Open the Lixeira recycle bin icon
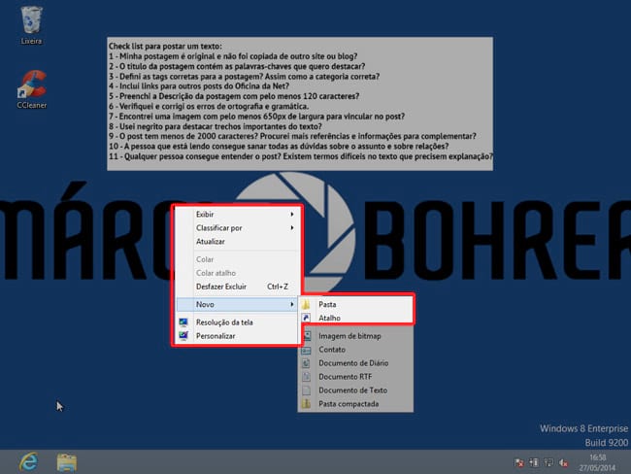Viewport: 631px width, 474px height. click(x=30, y=20)
